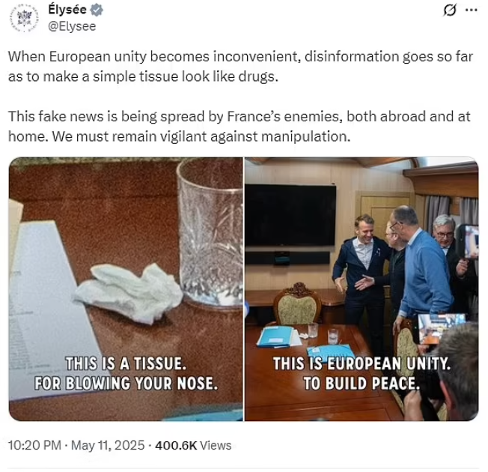Click the May 11, 2025 date
This screenshot has width=488, height=472.
tap(108, 445)
